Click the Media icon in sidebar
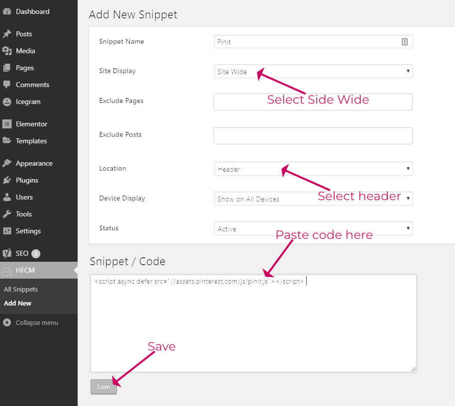 pyautogui.click(x=7, y=51)
